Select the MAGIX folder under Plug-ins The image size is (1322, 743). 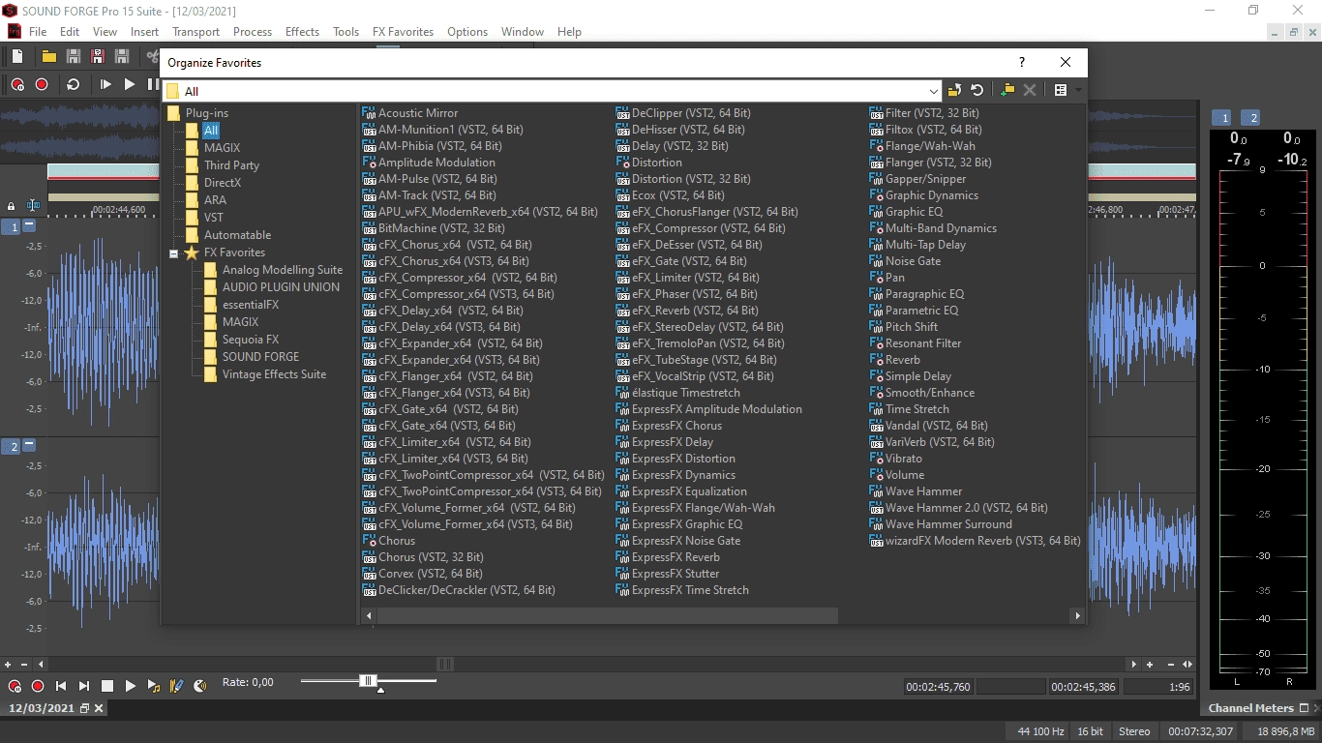click(x=222, y=148)
